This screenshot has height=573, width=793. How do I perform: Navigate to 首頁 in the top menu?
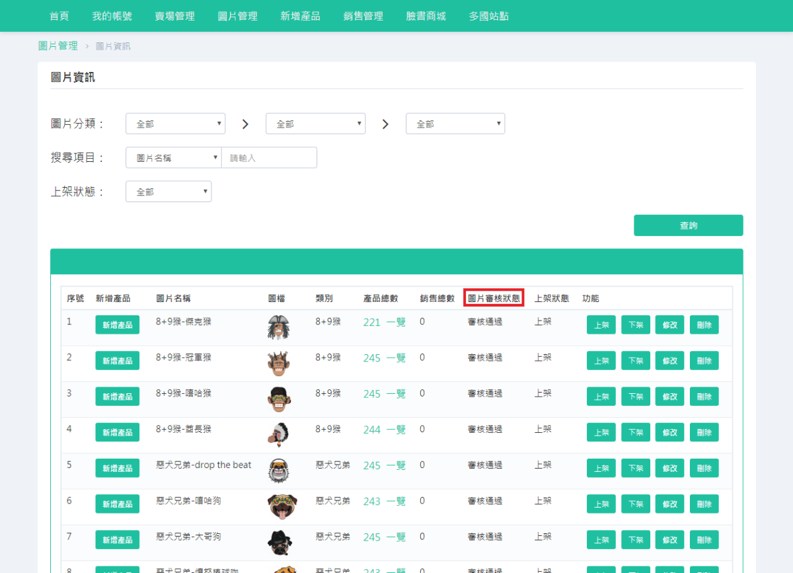59,16
